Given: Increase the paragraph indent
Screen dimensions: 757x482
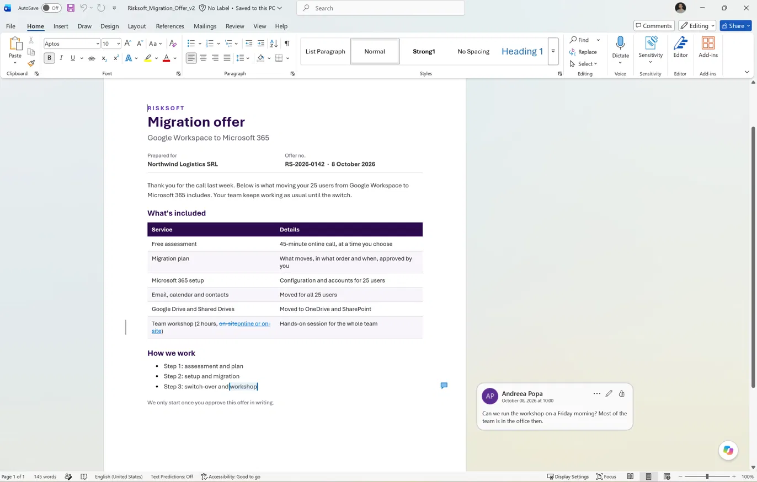Looking at the screenshot, I should click(261, 44).
